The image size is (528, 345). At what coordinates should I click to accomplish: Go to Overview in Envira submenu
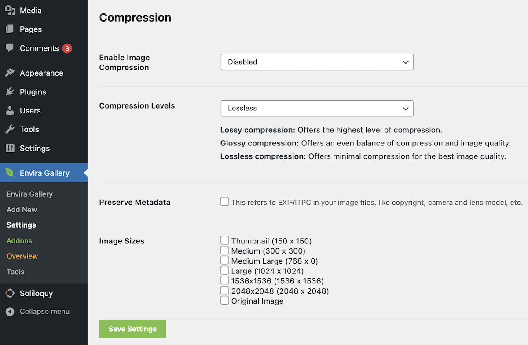click(x=22, y=256)
